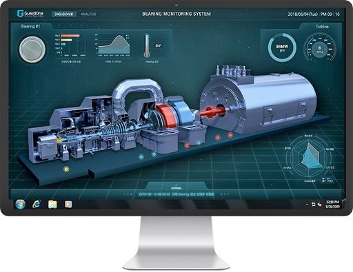This screenshot has height=272, width=353.
Task: Expand the NORMAL status panel arrow
Action: (176, 185)
